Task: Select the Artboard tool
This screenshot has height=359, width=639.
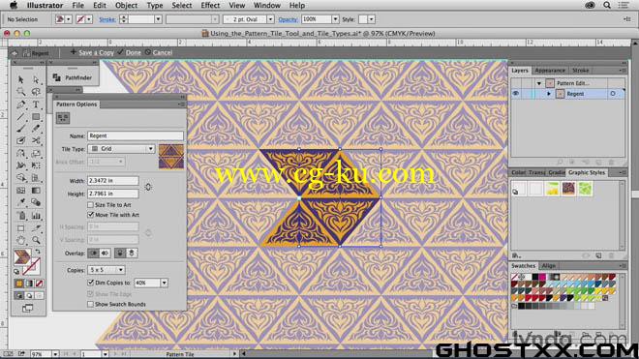Action: [20, 228]
